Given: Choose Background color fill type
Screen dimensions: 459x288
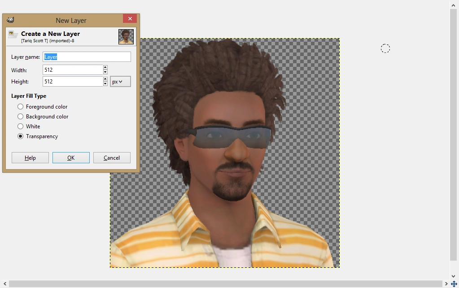Looking at the screenshot, I should 21,117.
